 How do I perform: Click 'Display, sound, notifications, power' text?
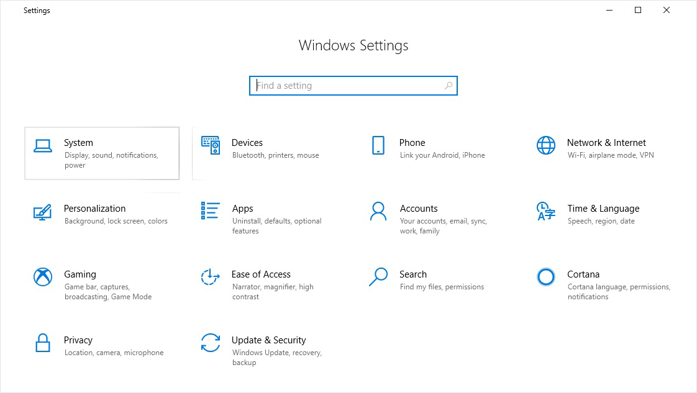(x=111, y=160)
